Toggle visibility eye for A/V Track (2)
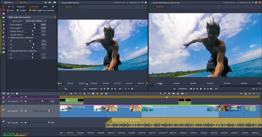Image resolution: width=262 pixels, height=137 pixels. (x=21, y=111)
